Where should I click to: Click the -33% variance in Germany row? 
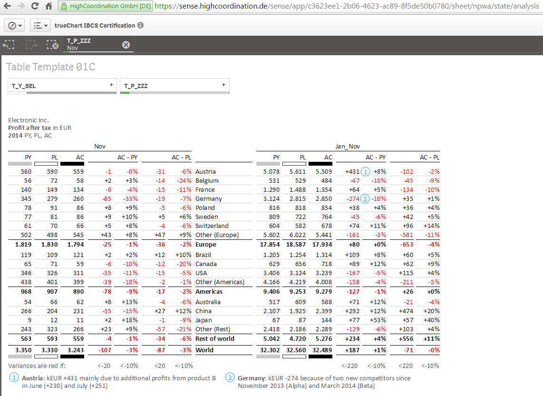point(130,198)
